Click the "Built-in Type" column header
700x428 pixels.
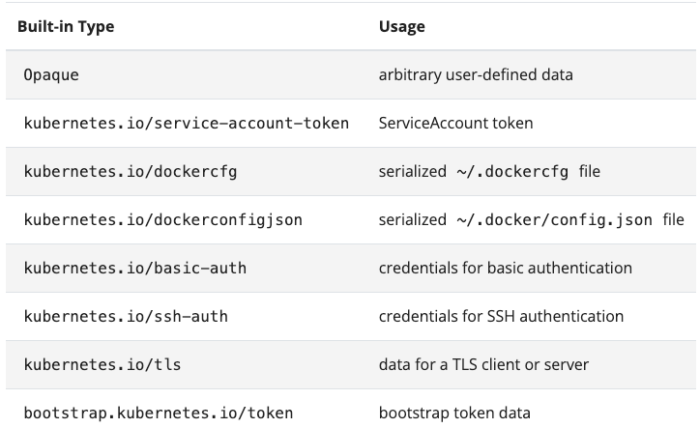[x=65, y=26]
